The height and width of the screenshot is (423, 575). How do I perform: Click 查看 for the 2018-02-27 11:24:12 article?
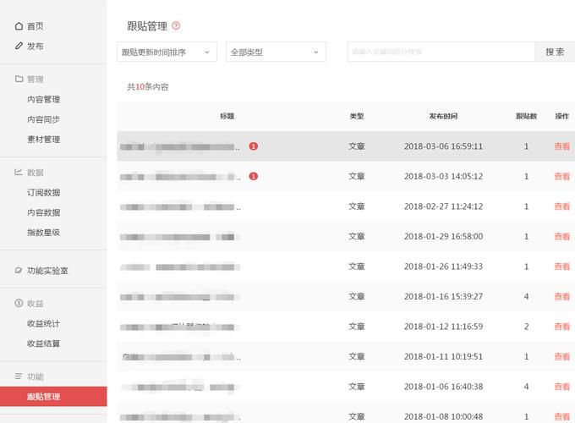(561, 206)
